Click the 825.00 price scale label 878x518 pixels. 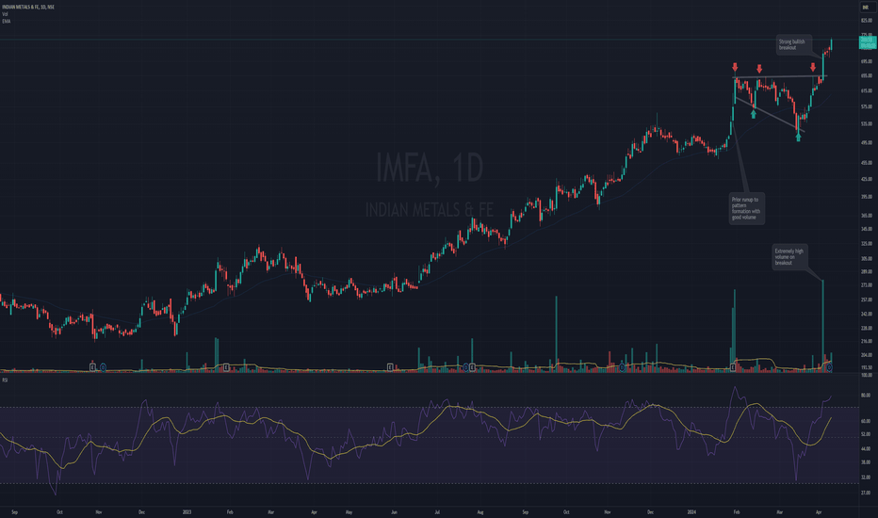[x=867, y=20]
